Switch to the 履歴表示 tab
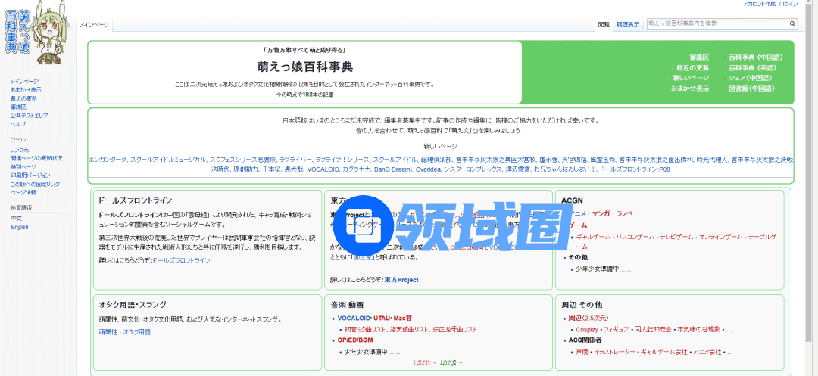The image size is (818, 376). point(627,25)
